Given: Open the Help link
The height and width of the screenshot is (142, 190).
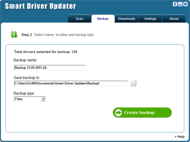Looking at the screenshot, I should coord(180,137).
